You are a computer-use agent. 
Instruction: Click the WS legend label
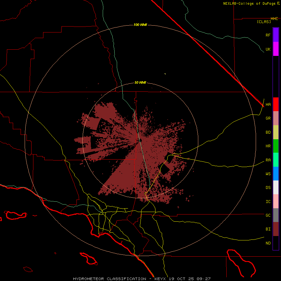point(268,174)
